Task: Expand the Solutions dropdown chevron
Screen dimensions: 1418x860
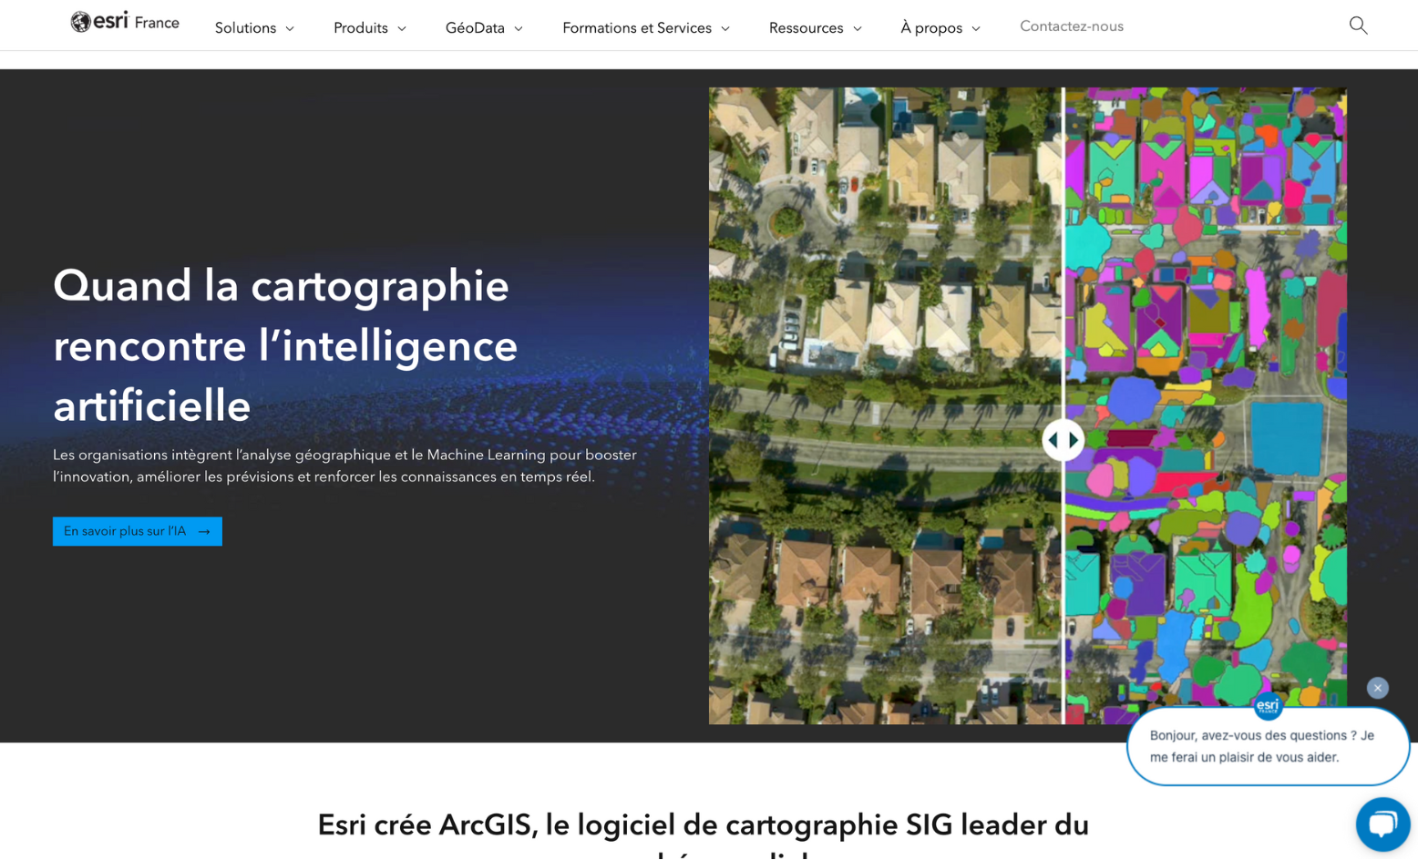Action: [x=289, y=28]
